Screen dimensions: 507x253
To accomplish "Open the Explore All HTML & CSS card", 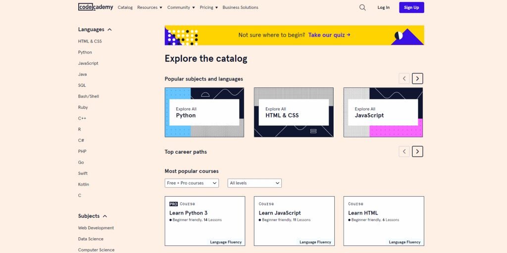I will coord(294,112).
